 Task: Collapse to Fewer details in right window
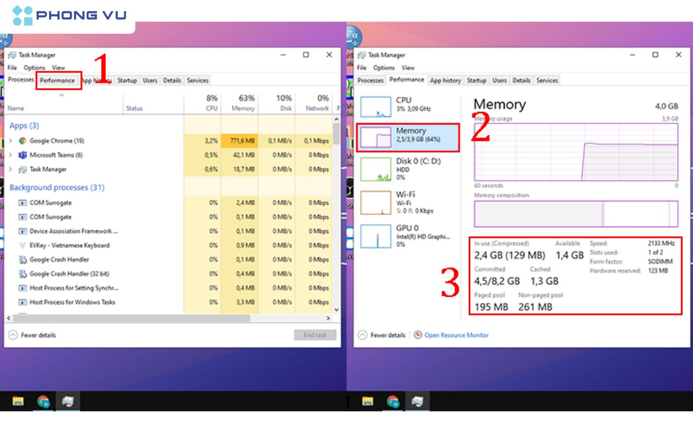382,335
